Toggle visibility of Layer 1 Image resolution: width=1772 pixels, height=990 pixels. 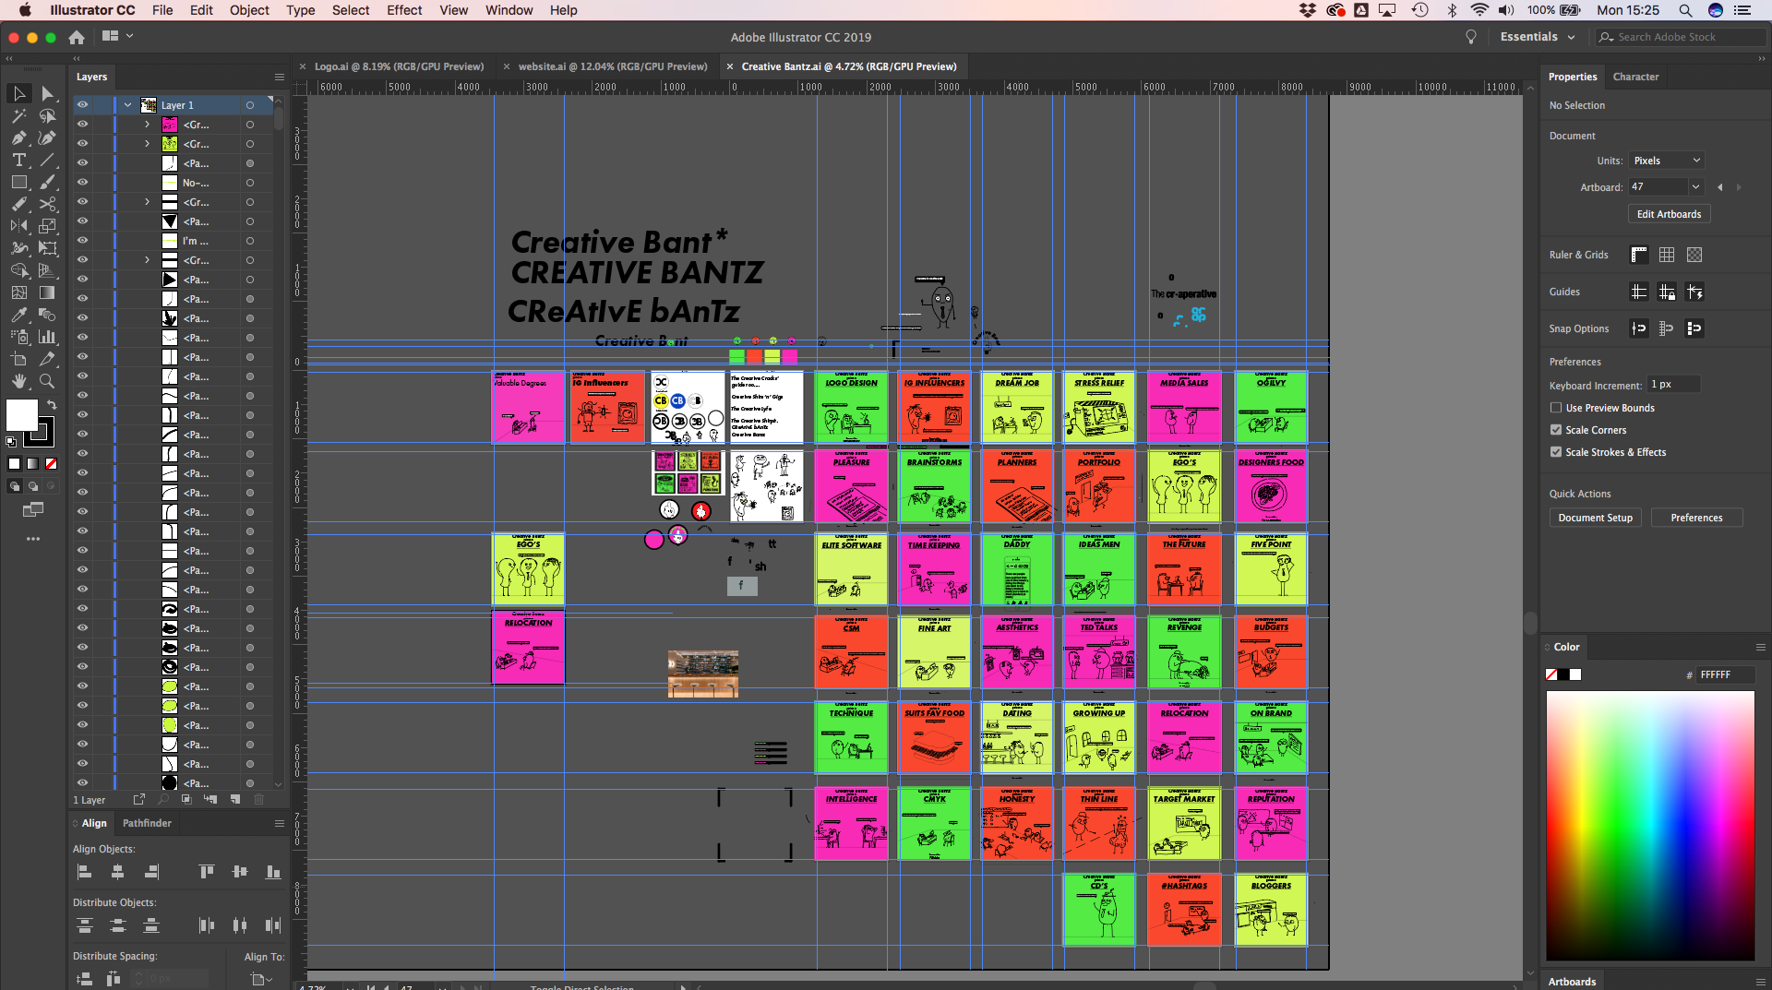tap(82, 105)
